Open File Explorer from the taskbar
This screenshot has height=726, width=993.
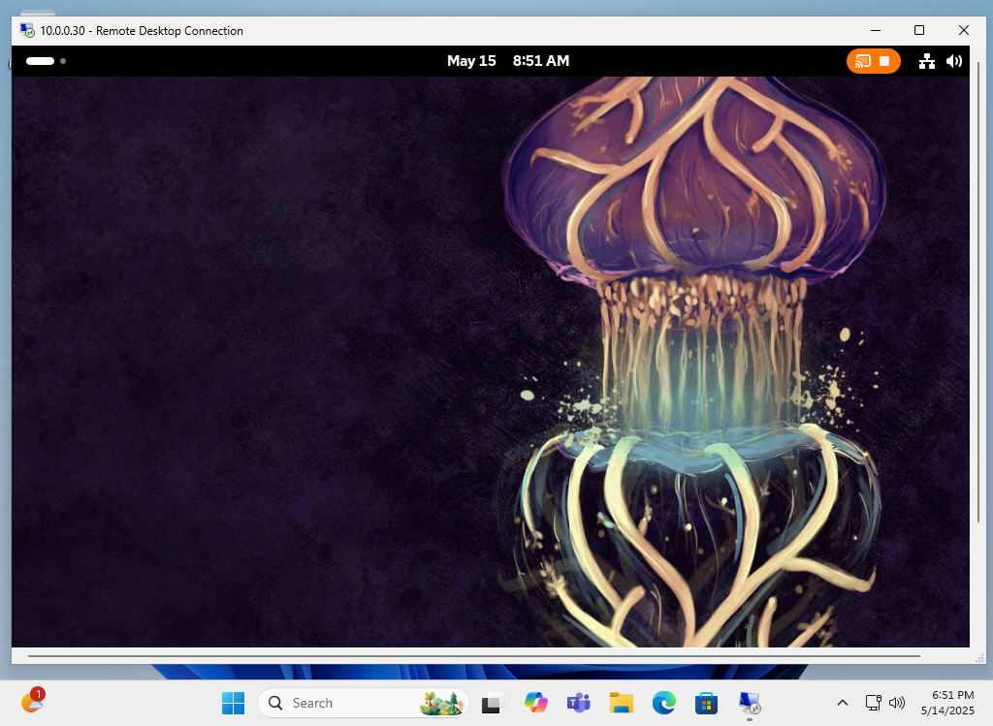tap(621, 703)
